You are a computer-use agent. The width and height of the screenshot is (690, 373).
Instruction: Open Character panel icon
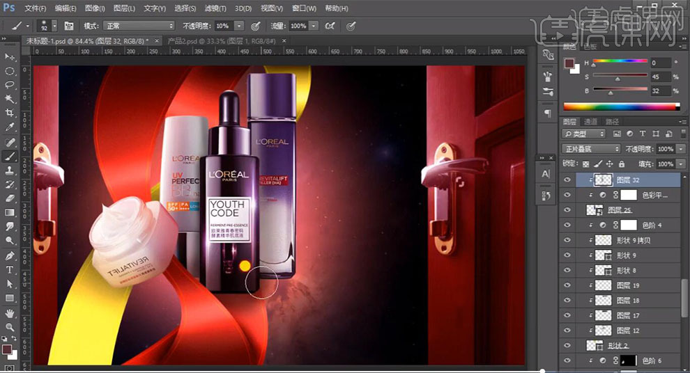(x=546, y=173)
